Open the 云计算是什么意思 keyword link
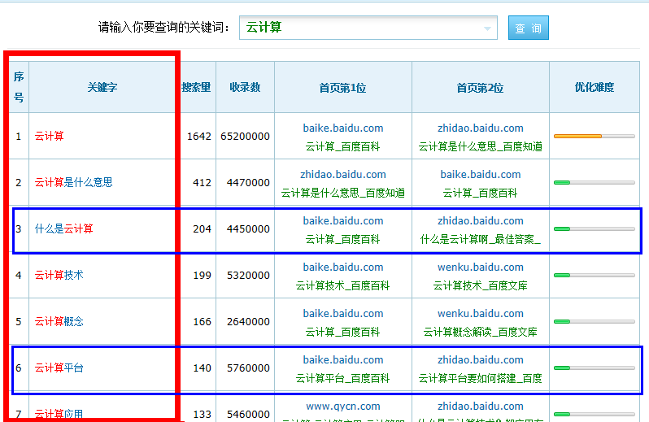649x422 pixels. [73, 182]
